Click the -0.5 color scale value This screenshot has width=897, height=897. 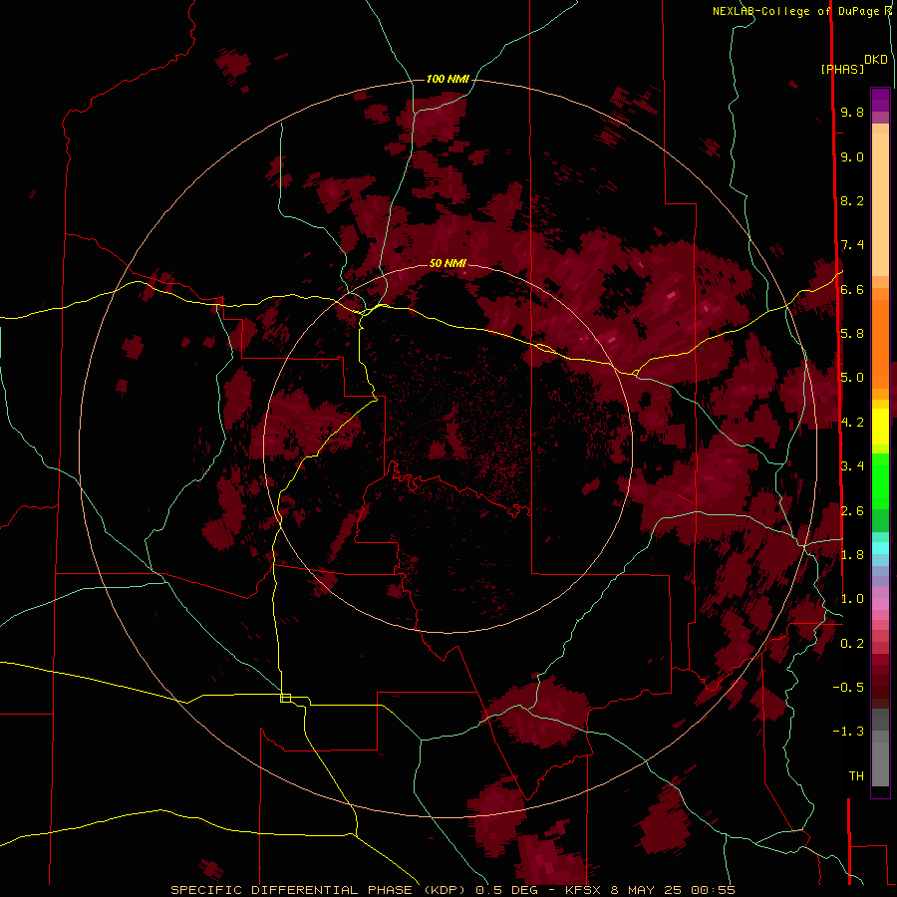click(x=848, y=688)
